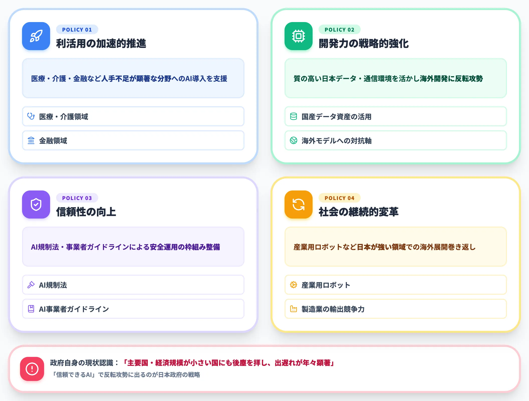The image size is (529, 401).
Task: Click the purple shield check icon
Action: (x=36, y=205)
